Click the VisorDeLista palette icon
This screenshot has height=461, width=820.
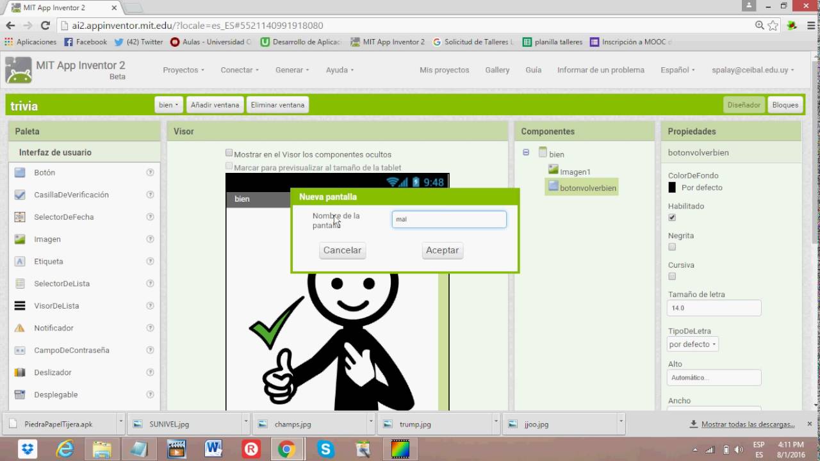click(20, 305)
